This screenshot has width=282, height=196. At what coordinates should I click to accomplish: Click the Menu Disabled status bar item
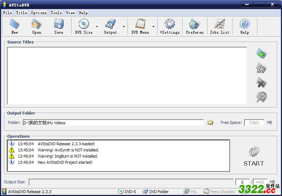[220, 192]
